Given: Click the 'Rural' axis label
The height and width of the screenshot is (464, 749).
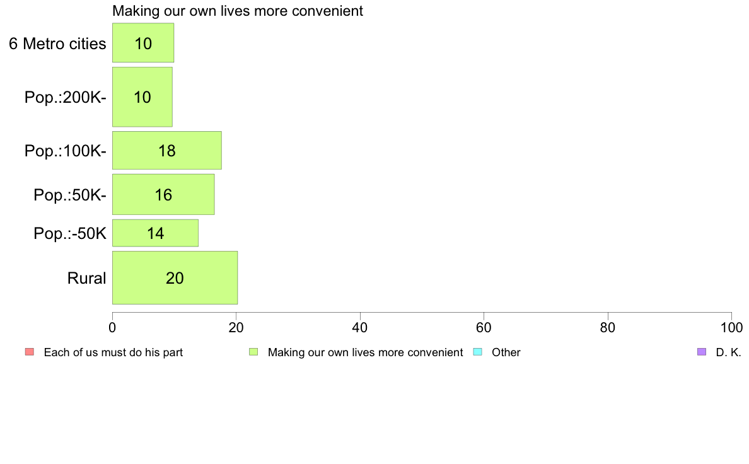Looking at the screenshot, I should pos(86,278).
